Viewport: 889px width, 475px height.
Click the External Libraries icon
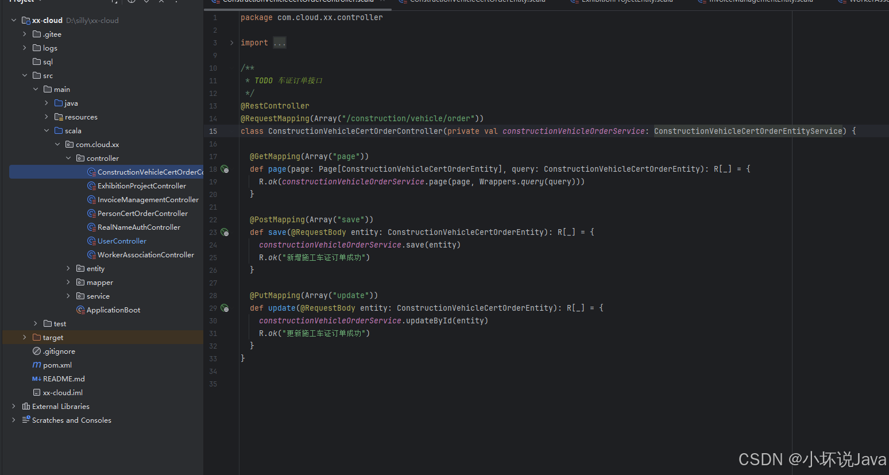(x=26, y=406)
